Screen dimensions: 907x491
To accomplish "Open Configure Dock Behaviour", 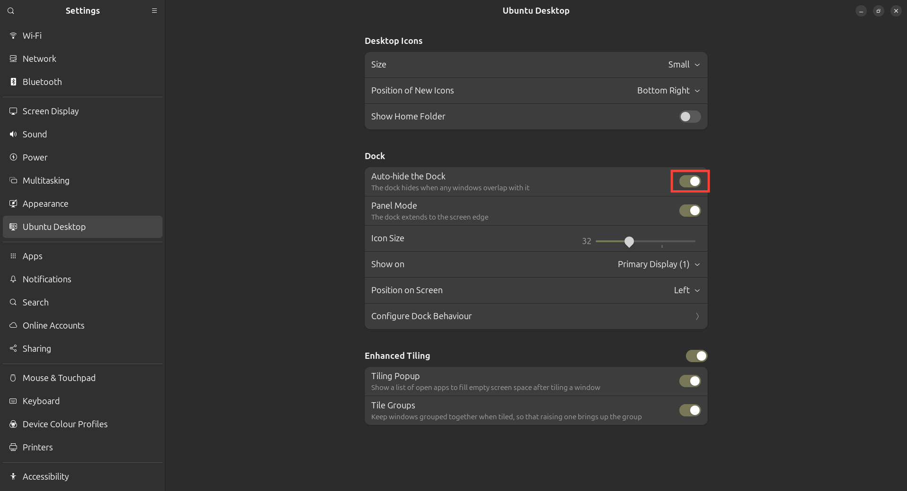I will [536, 316].
